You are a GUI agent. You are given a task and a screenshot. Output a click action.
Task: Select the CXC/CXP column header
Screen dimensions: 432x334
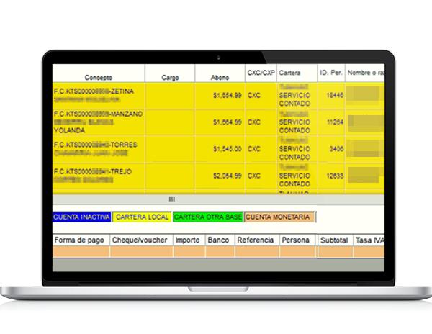click(x=261, y=73)
